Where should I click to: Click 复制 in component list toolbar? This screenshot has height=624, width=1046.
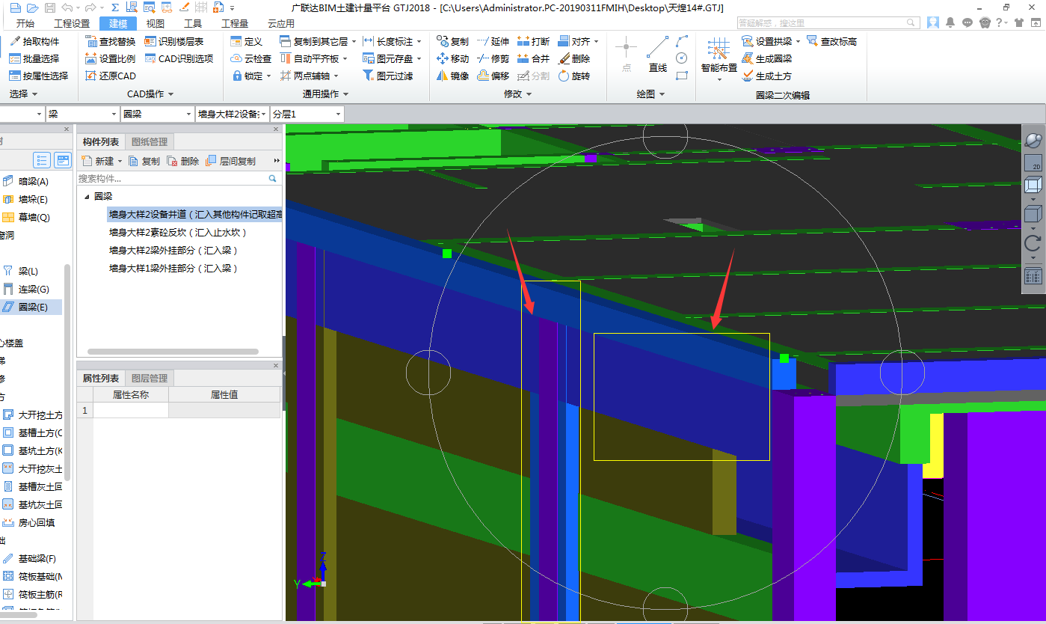(144, 161)
